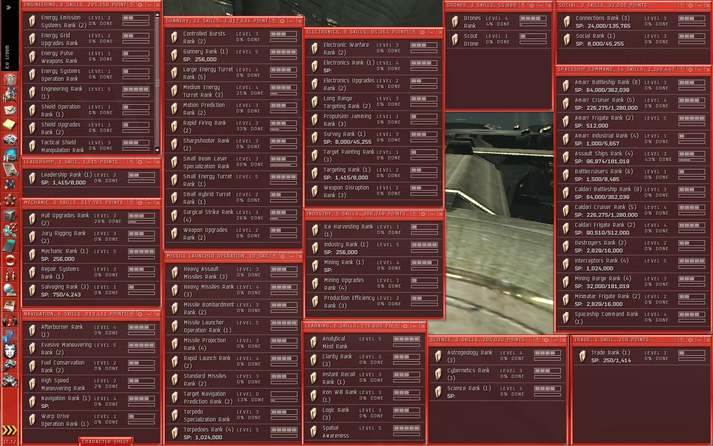
Task: Open the calculator sidebar icon
Action: (9, 245)
